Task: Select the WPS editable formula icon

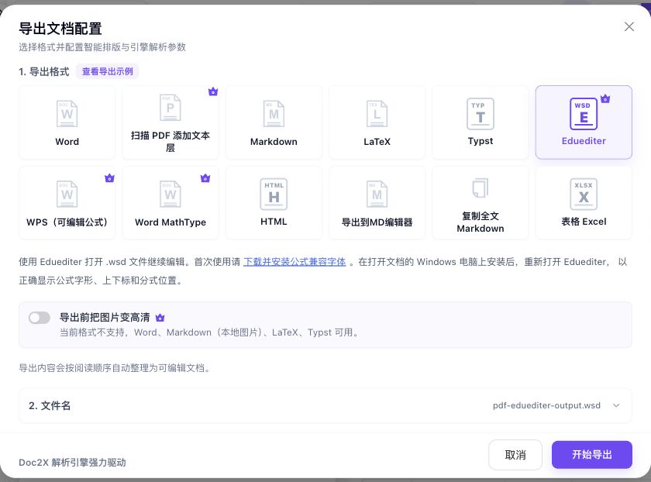Action: click(x=67, y=194)
